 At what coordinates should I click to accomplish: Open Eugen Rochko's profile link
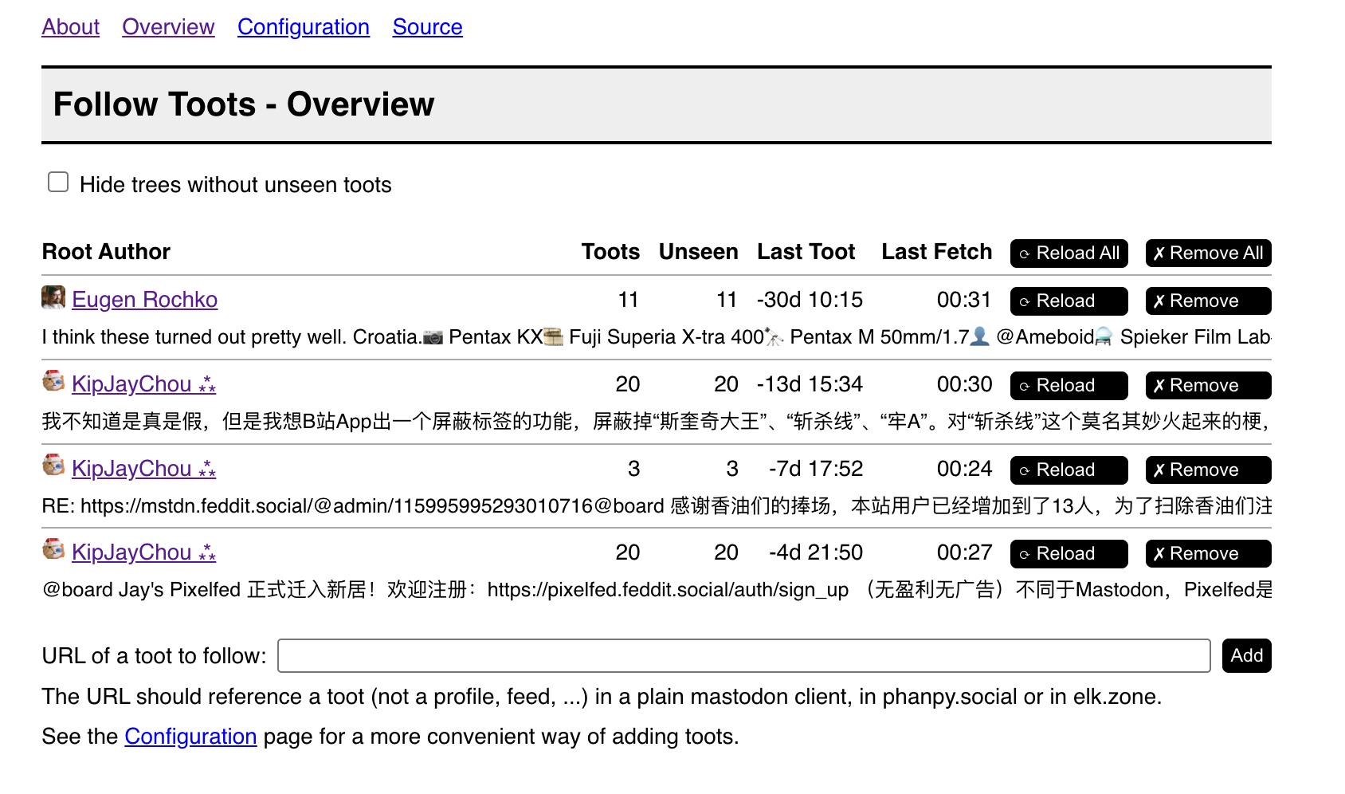[x=144, y=300]
